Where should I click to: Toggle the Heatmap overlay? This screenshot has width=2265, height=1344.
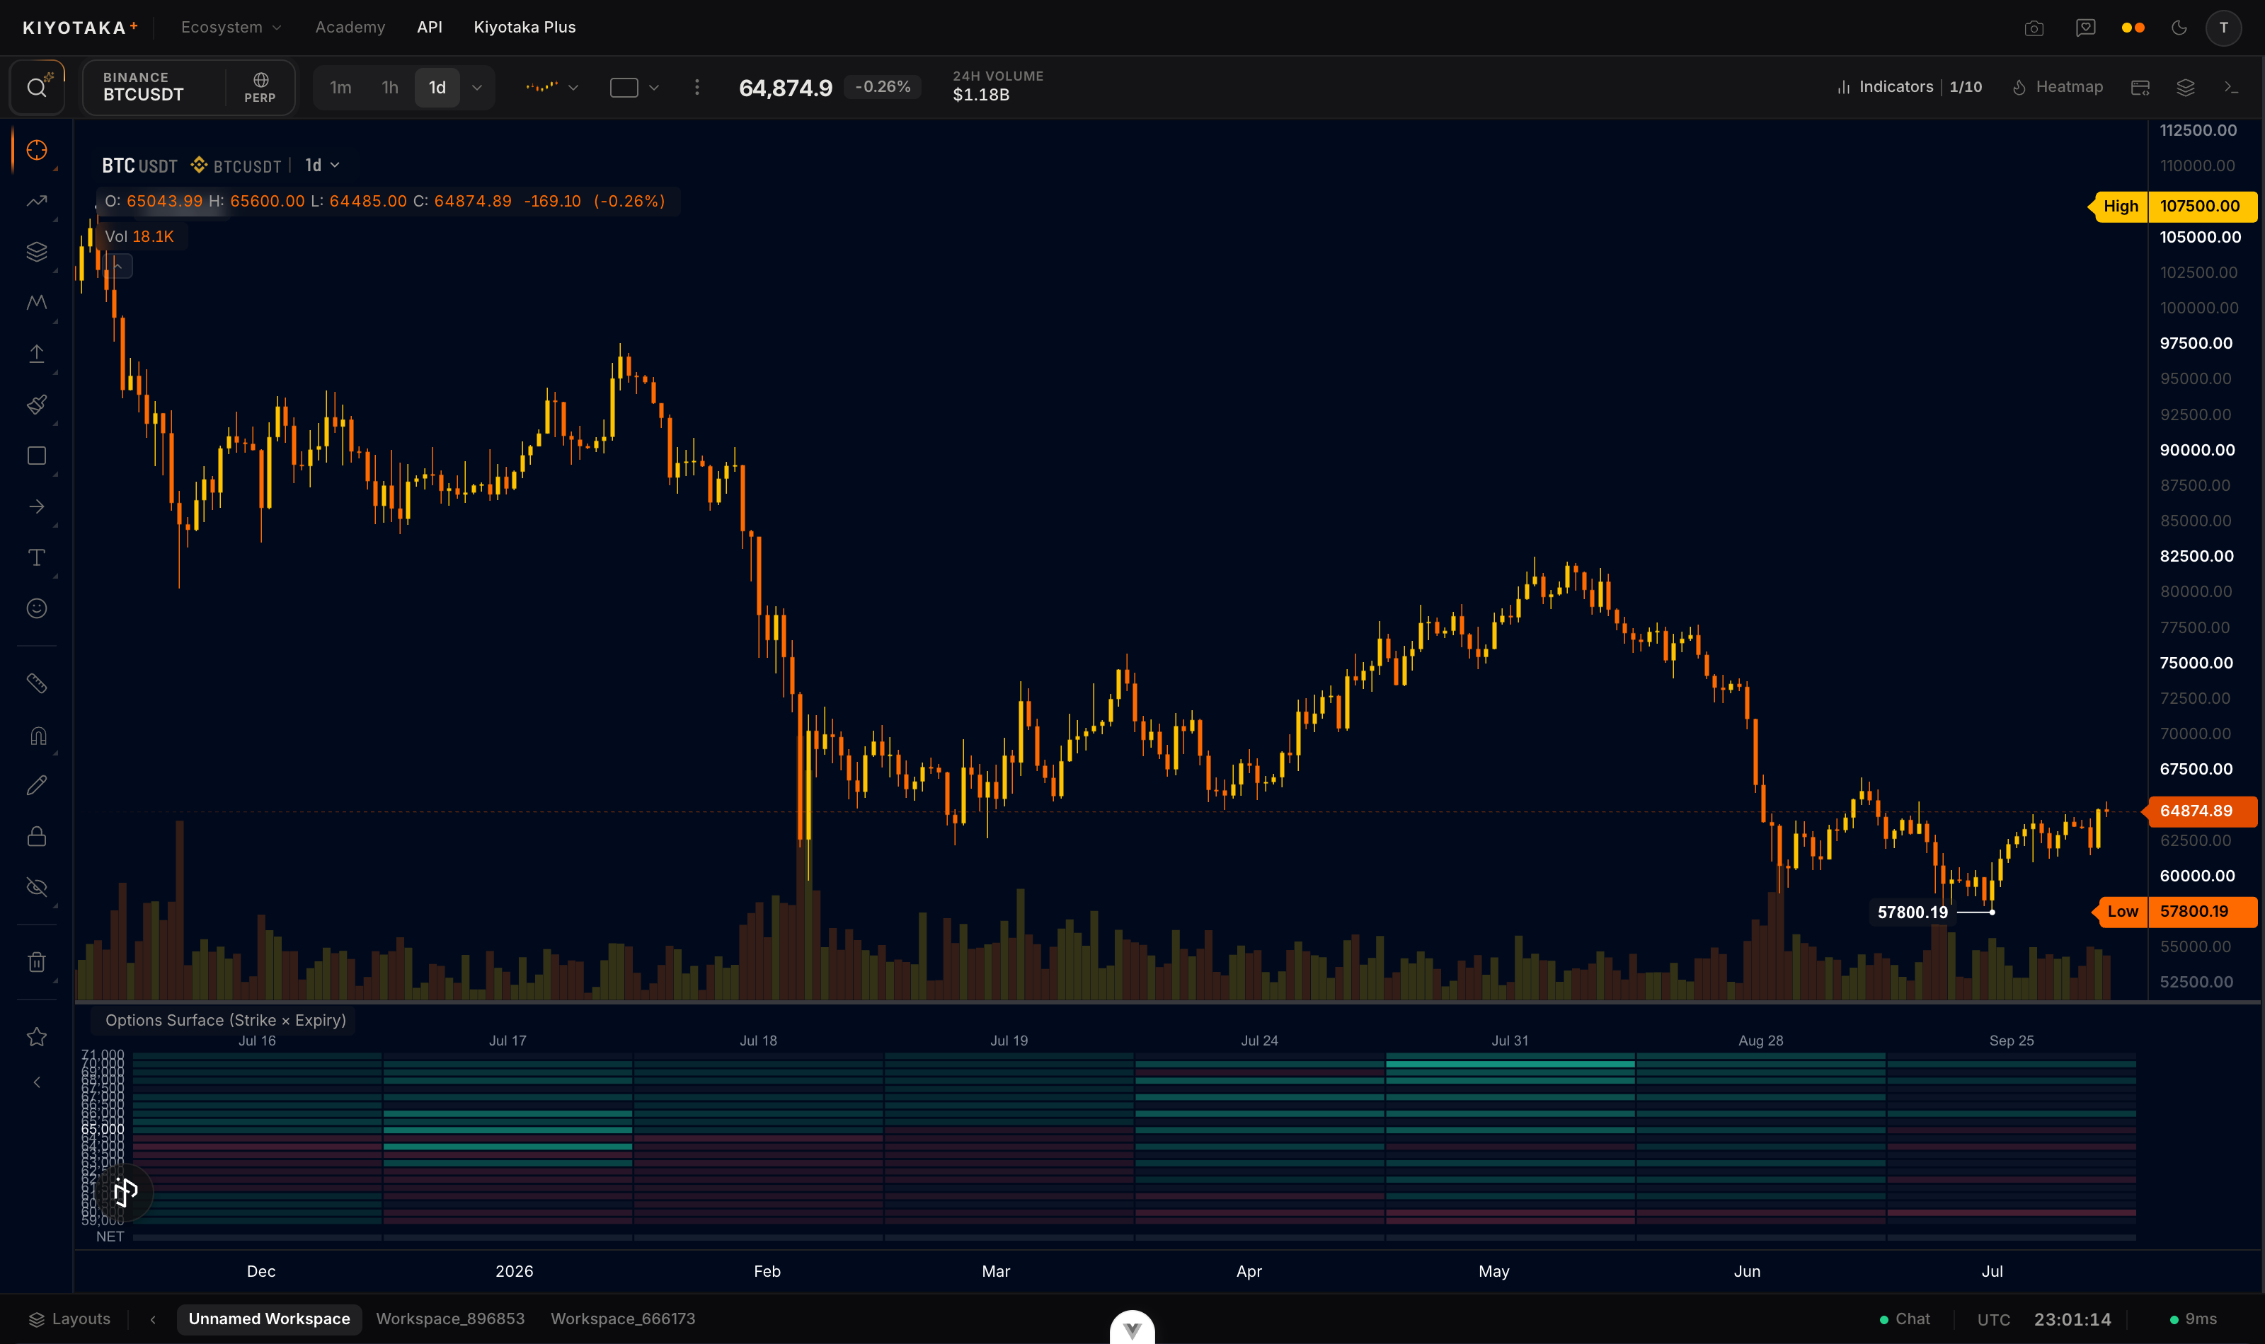pyautogui.click(x=2057, y=87)
